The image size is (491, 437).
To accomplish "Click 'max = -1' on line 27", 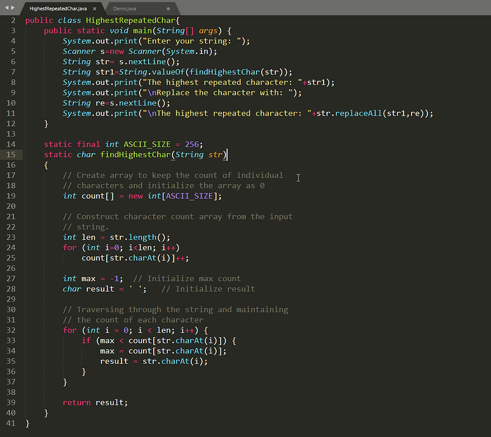I will [x=100, y=278].
